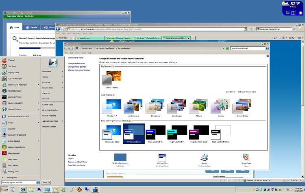The height and width of the screenshot is (193, 305).
Task: Open the shutdown options arrow beside Sleep
Action: (x=50, y=182)
